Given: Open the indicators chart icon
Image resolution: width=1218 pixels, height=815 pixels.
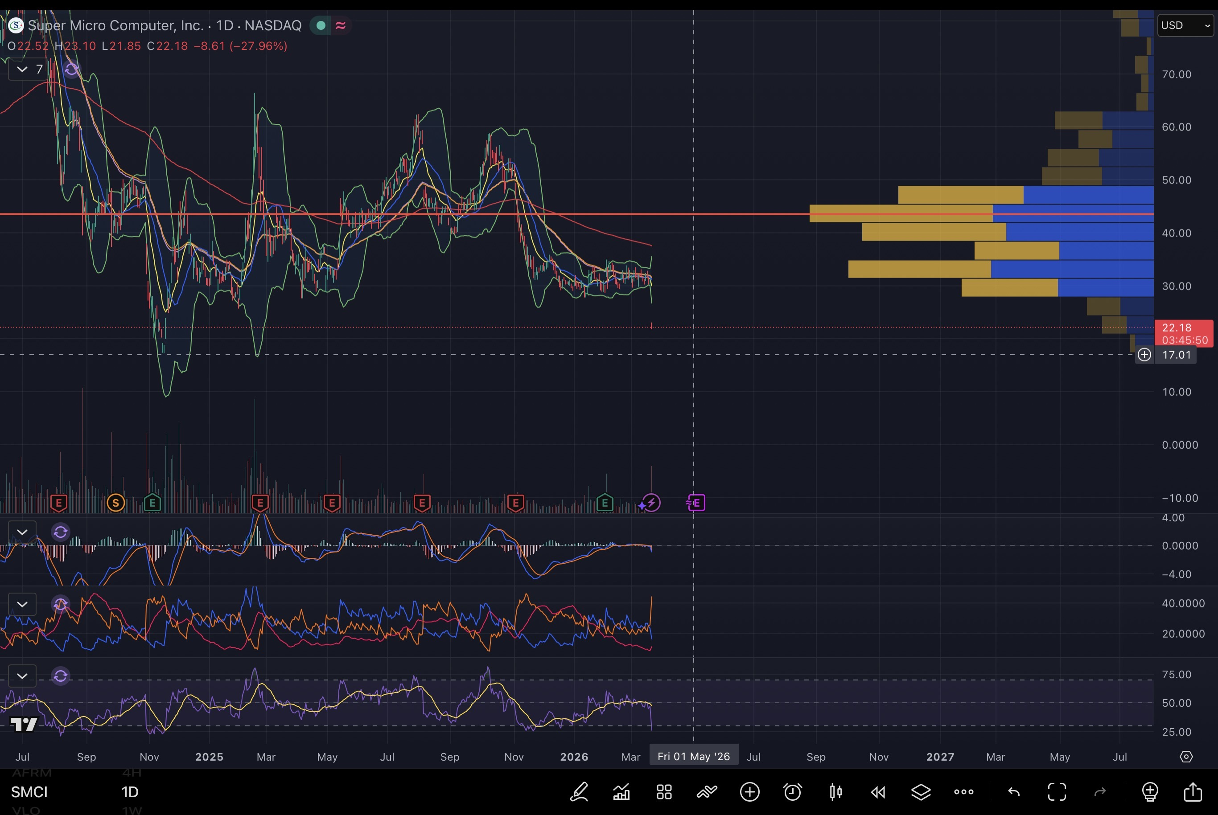Looking at the screenshot, I should pos(621,792).
